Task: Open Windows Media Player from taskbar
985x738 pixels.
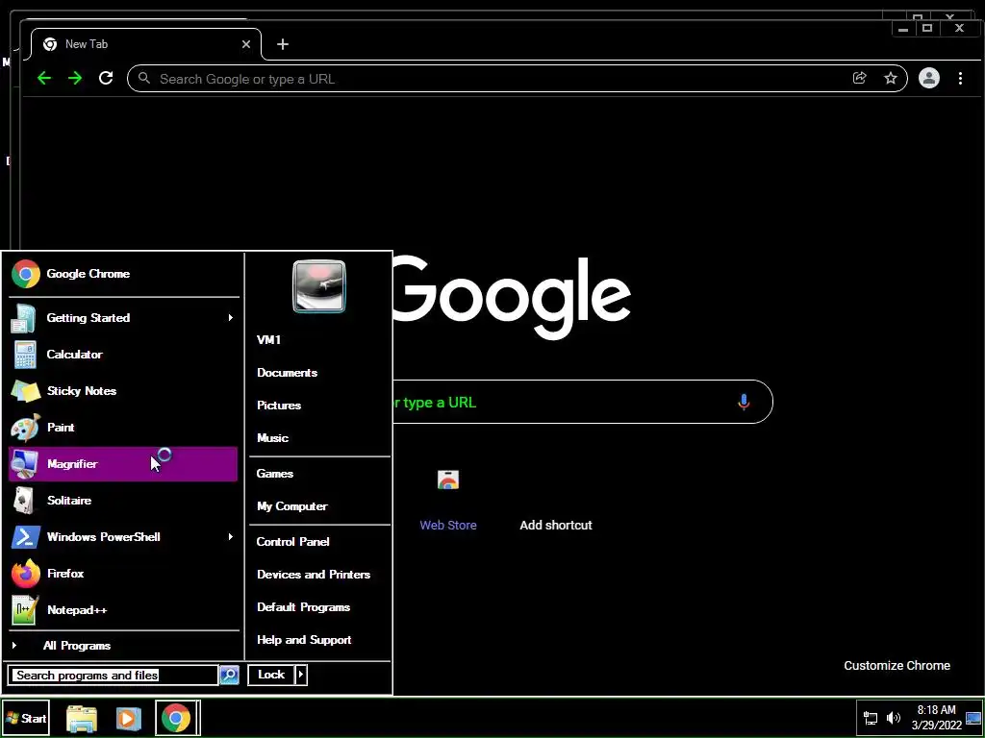Action: [x=128, y=719]
